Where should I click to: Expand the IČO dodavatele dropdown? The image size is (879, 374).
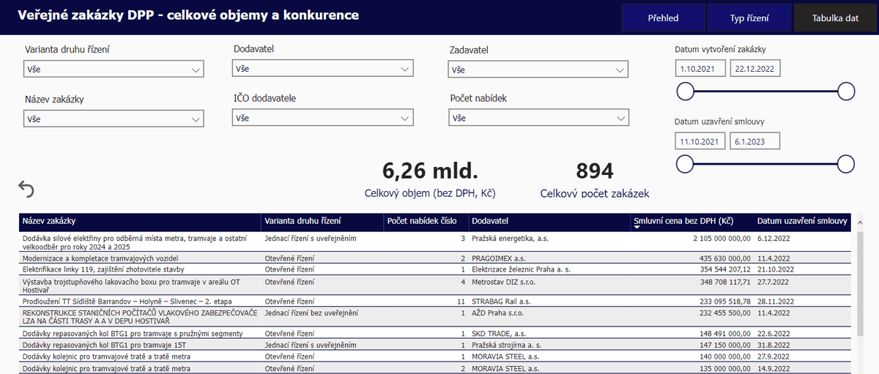coord(322,118)
